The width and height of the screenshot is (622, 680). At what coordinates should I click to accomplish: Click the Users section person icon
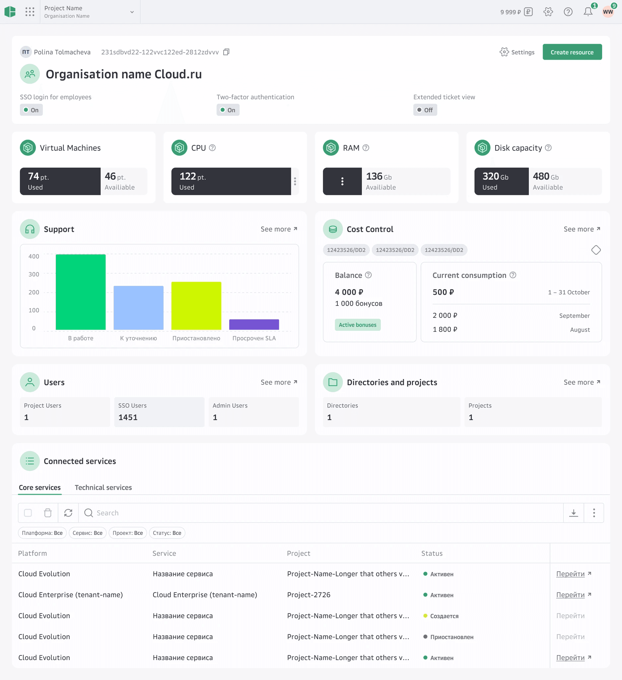[30, 382]
